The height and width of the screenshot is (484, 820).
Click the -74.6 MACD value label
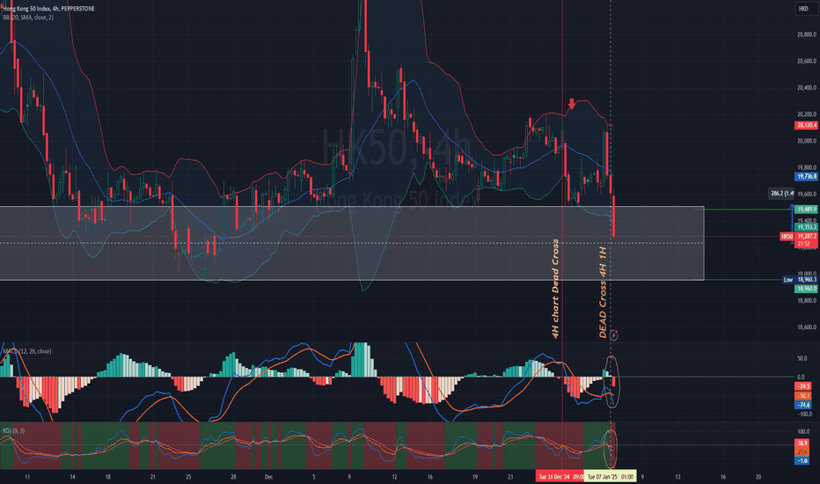pos(803,405)
